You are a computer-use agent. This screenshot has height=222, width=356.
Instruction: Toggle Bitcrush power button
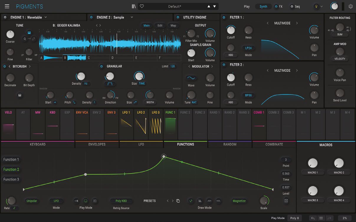[x=4, y=66]
